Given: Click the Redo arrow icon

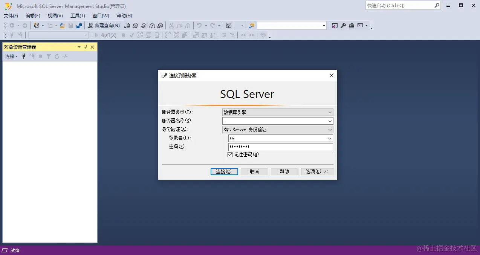Looking at the screenshot, I should point(213,26).
